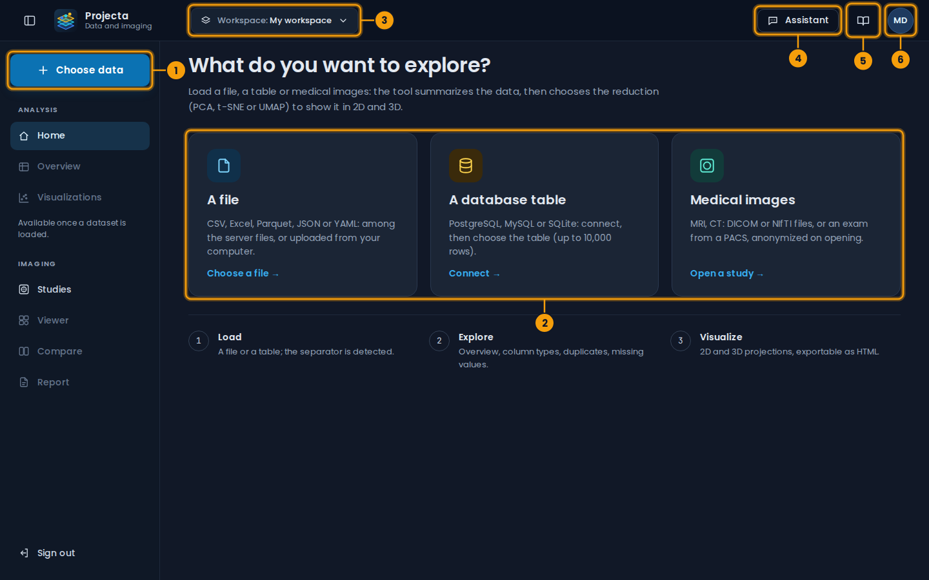Click the Choose data button
Screen dimensions: 929x580
tap(80, 70)
